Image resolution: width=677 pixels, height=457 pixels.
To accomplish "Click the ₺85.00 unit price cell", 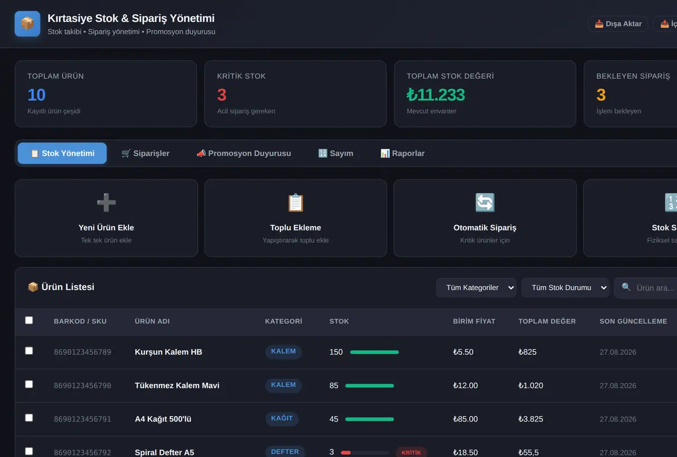I will tap(465, 419).
